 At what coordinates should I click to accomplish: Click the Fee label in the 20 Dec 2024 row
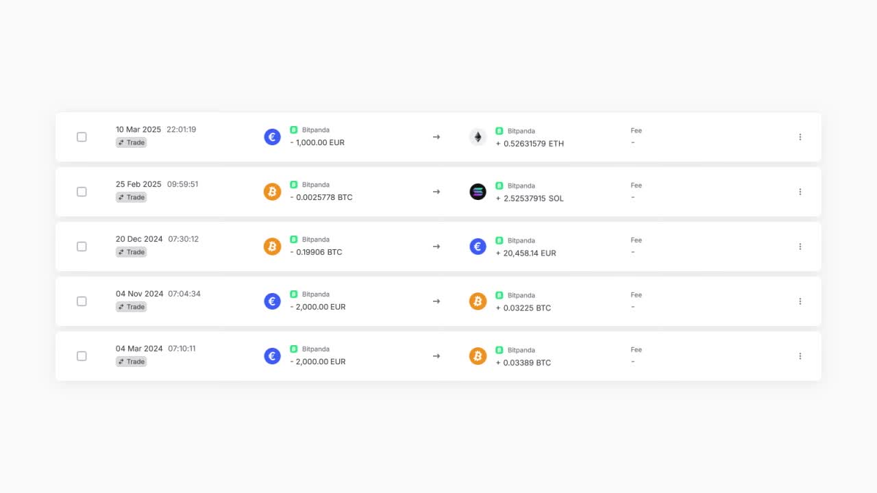(637, 240)
